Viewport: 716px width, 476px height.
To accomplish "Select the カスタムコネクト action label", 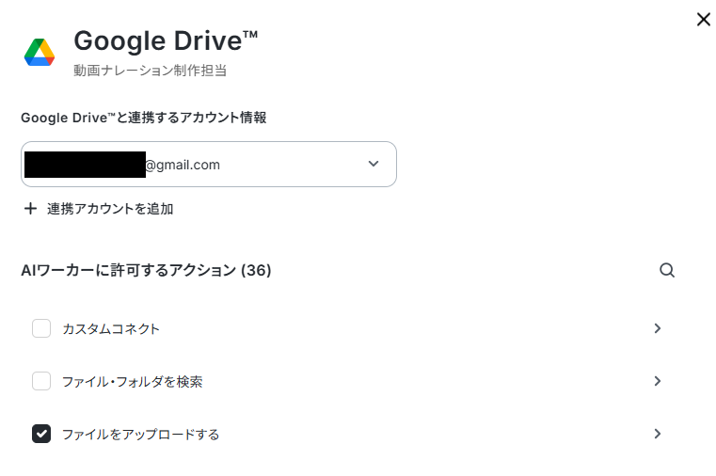I will coord(111,328).
